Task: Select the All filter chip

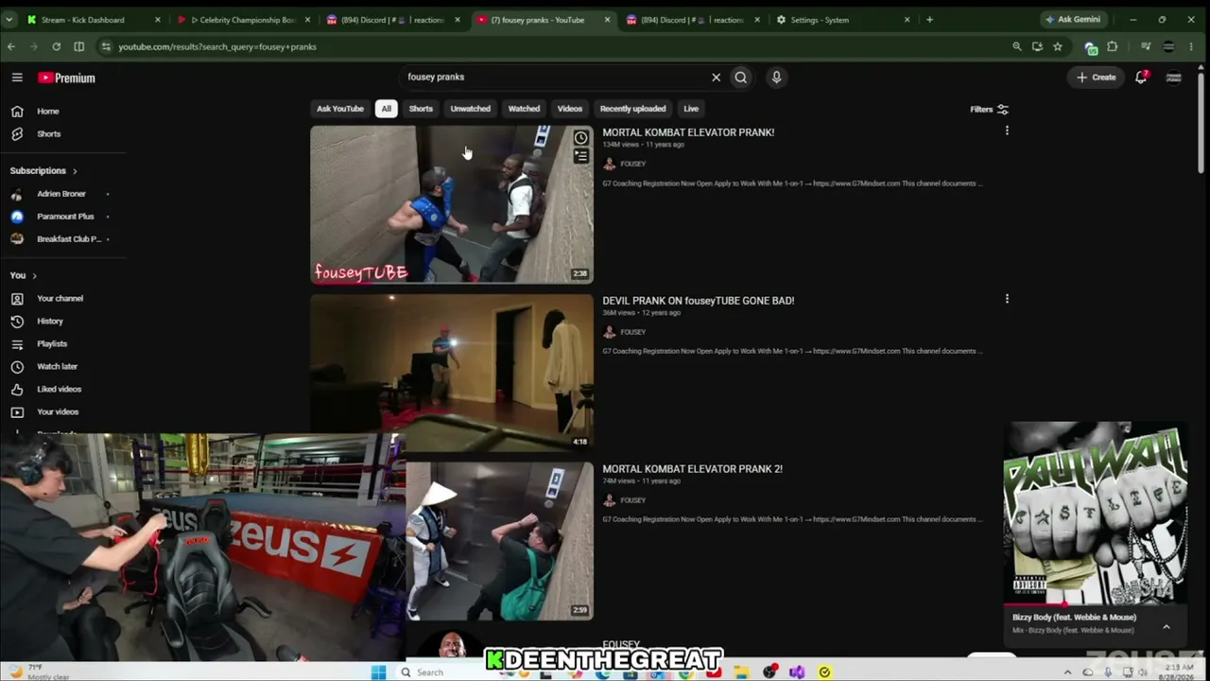Action: click(386, 109)
